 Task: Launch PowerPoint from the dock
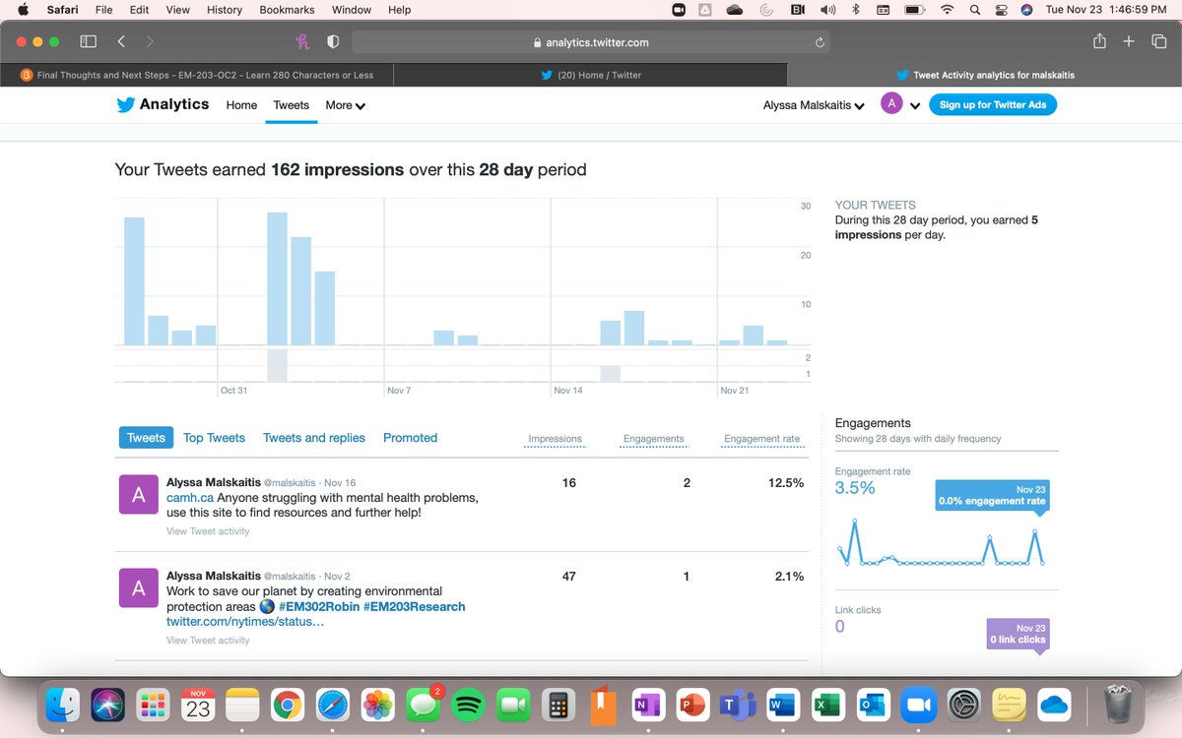pyautogui.click(x=692, y=705)
